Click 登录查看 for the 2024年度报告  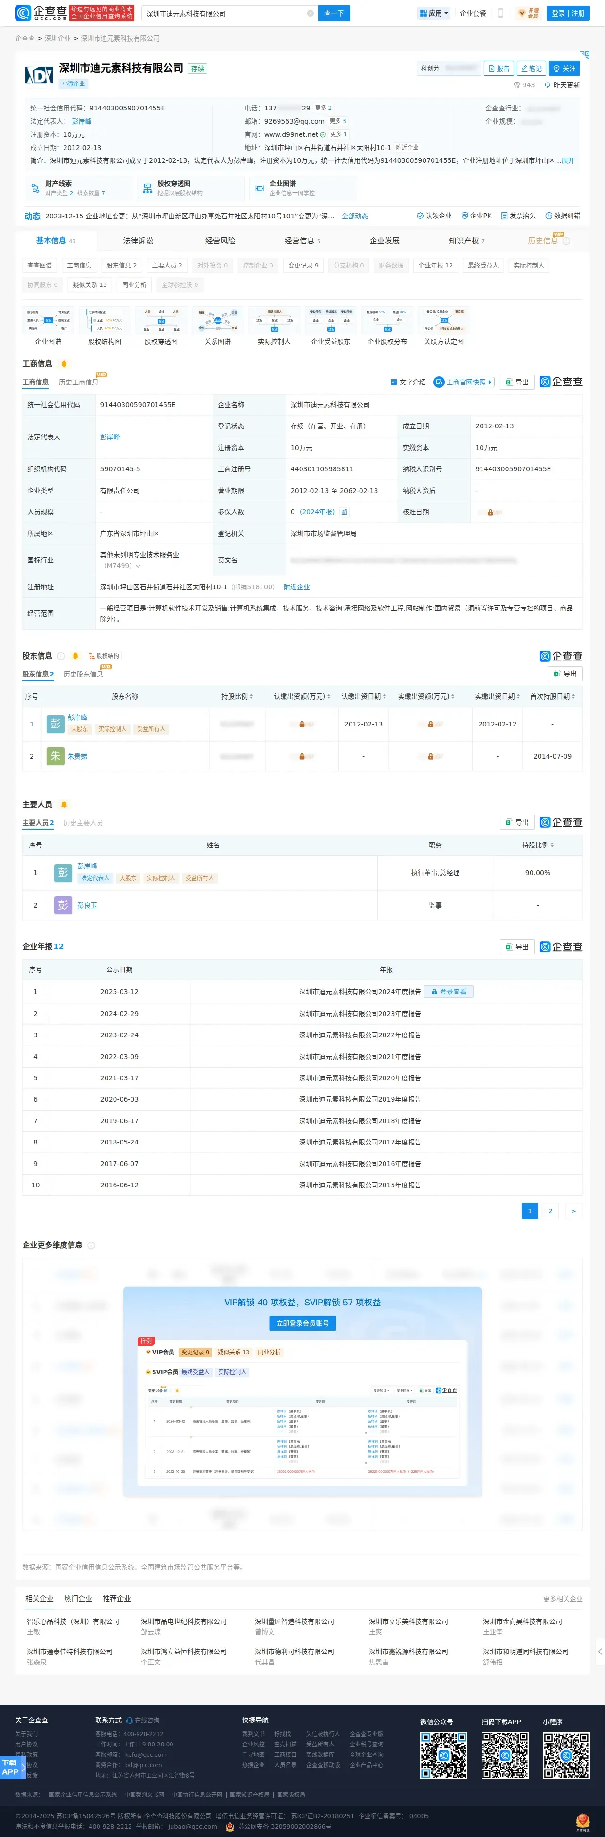pos(449,992)
